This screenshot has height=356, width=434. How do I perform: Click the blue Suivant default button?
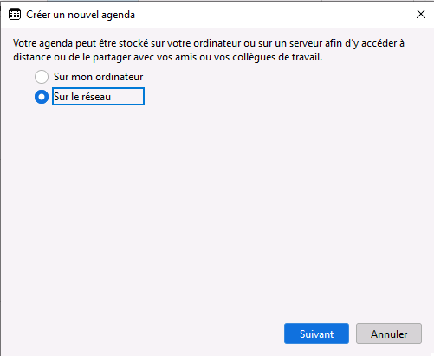tap(316, 334)
